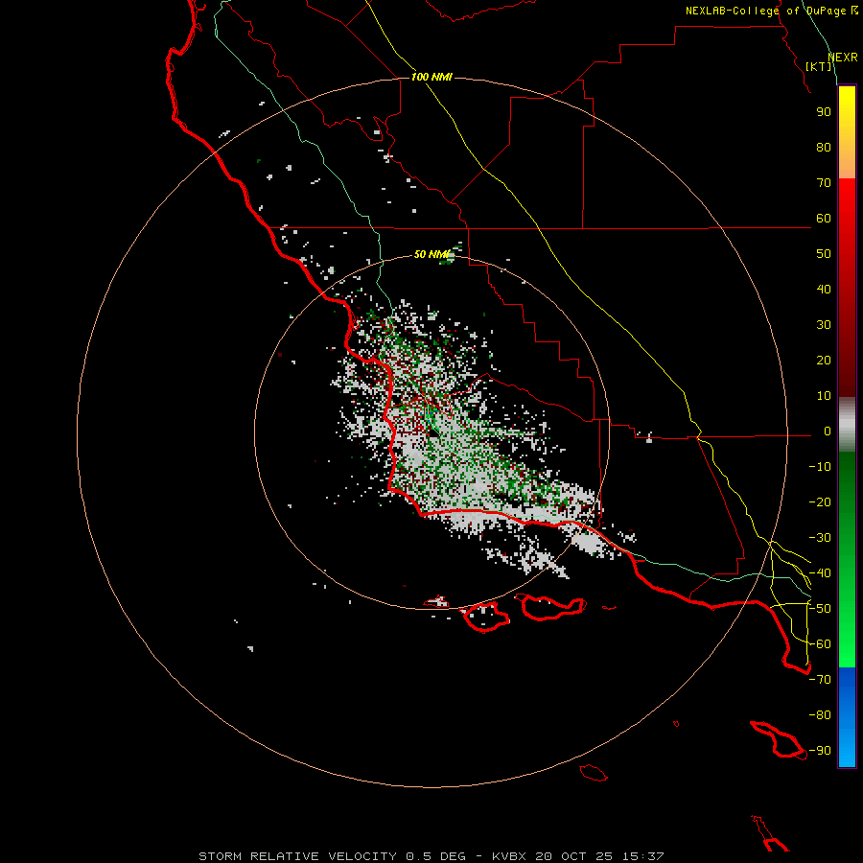Click the positive '40' velocity scale label

click(x=824, y=290)
